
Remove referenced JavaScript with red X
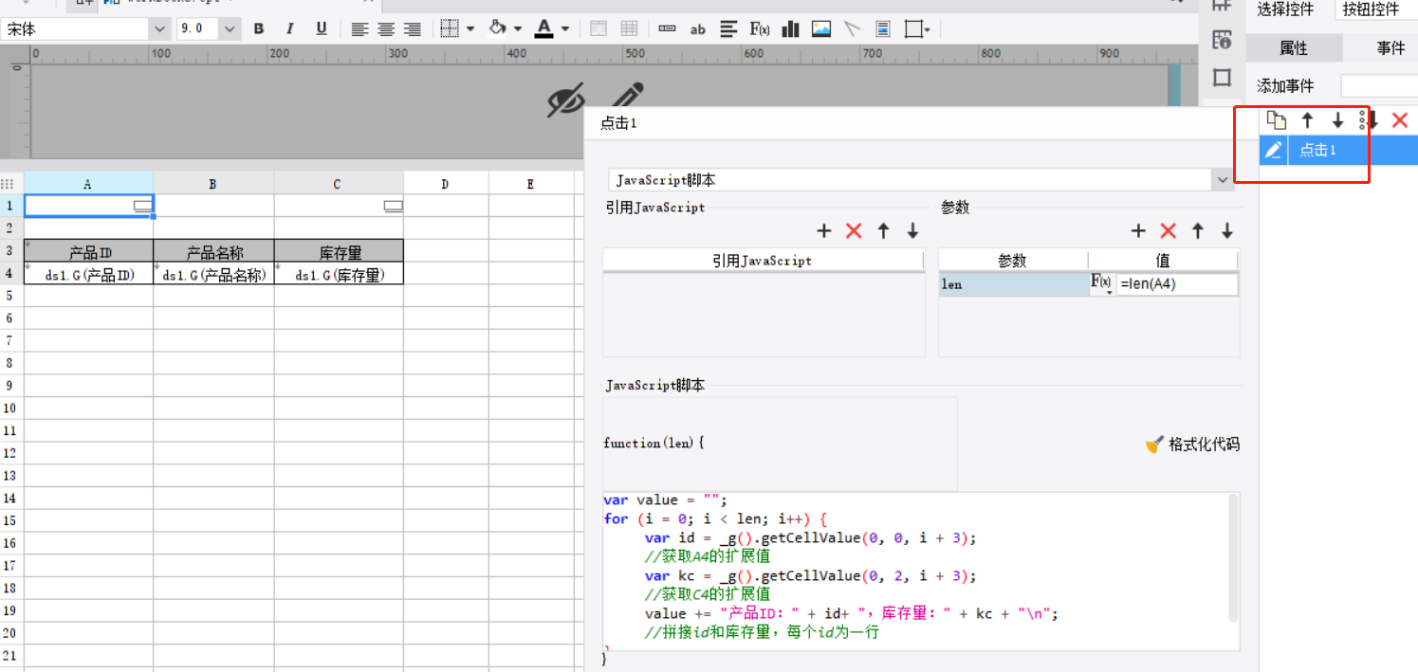coord(854,231)
